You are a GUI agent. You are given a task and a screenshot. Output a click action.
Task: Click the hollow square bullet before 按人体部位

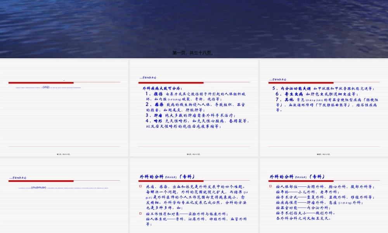[x=270, y=186]
